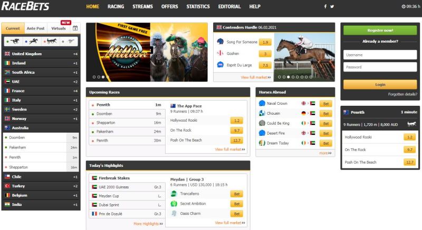Open View full market for Contenders Hurdle
Image resolution: width=422 pixels, height=230 pixels.
click(x=255, y=77)
